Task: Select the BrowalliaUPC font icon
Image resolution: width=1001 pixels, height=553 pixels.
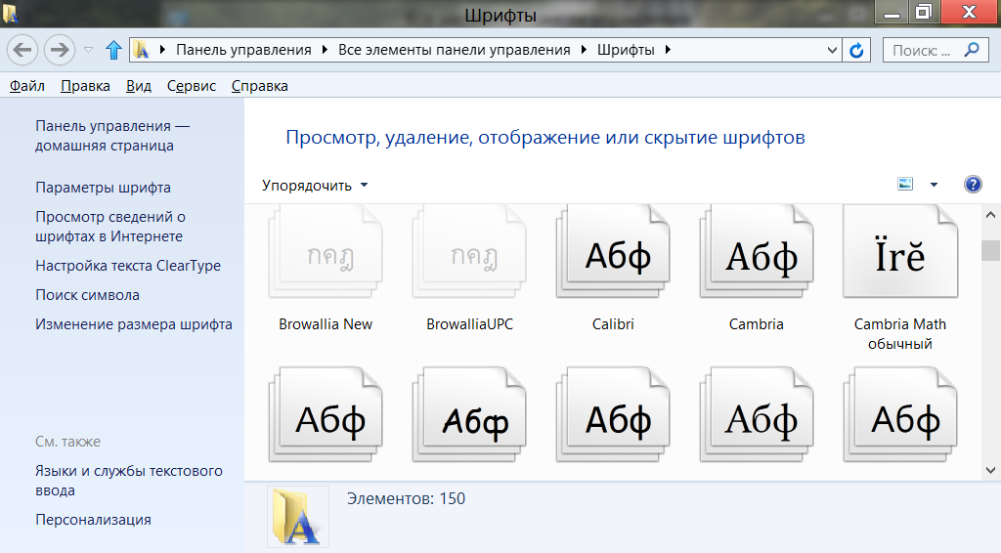Action: coord(469,252)
